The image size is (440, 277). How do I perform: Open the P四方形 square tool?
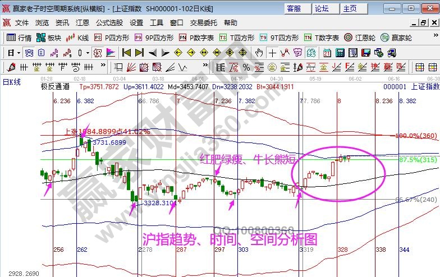[x=112, y=38]
